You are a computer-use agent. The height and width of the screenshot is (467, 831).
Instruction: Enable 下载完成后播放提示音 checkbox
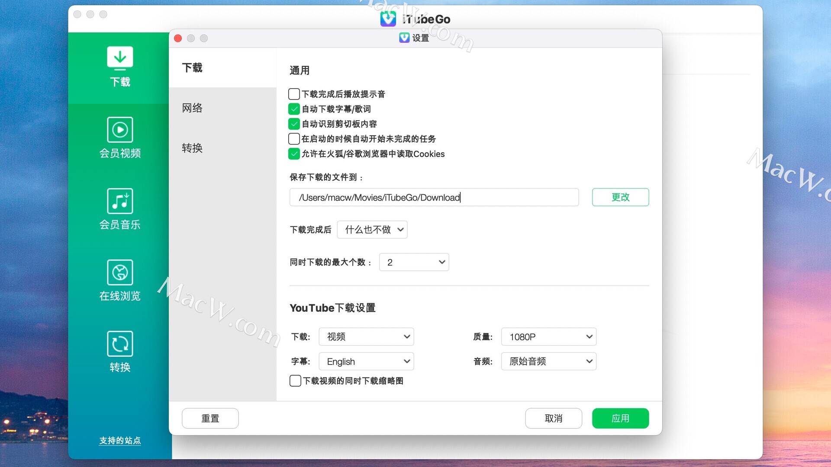point(294,94)
